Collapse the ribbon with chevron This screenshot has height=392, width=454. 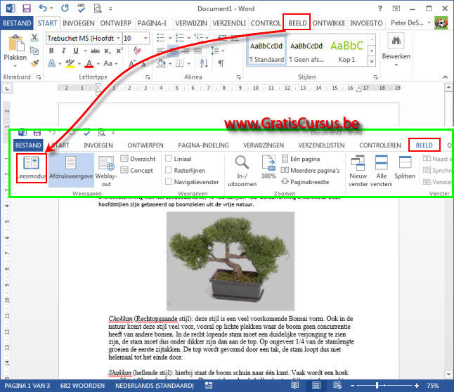(445, 77)
